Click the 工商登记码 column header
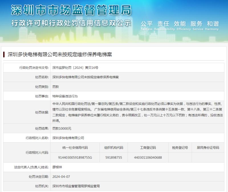This screenshot has width=228, height=192. point(148,147)
